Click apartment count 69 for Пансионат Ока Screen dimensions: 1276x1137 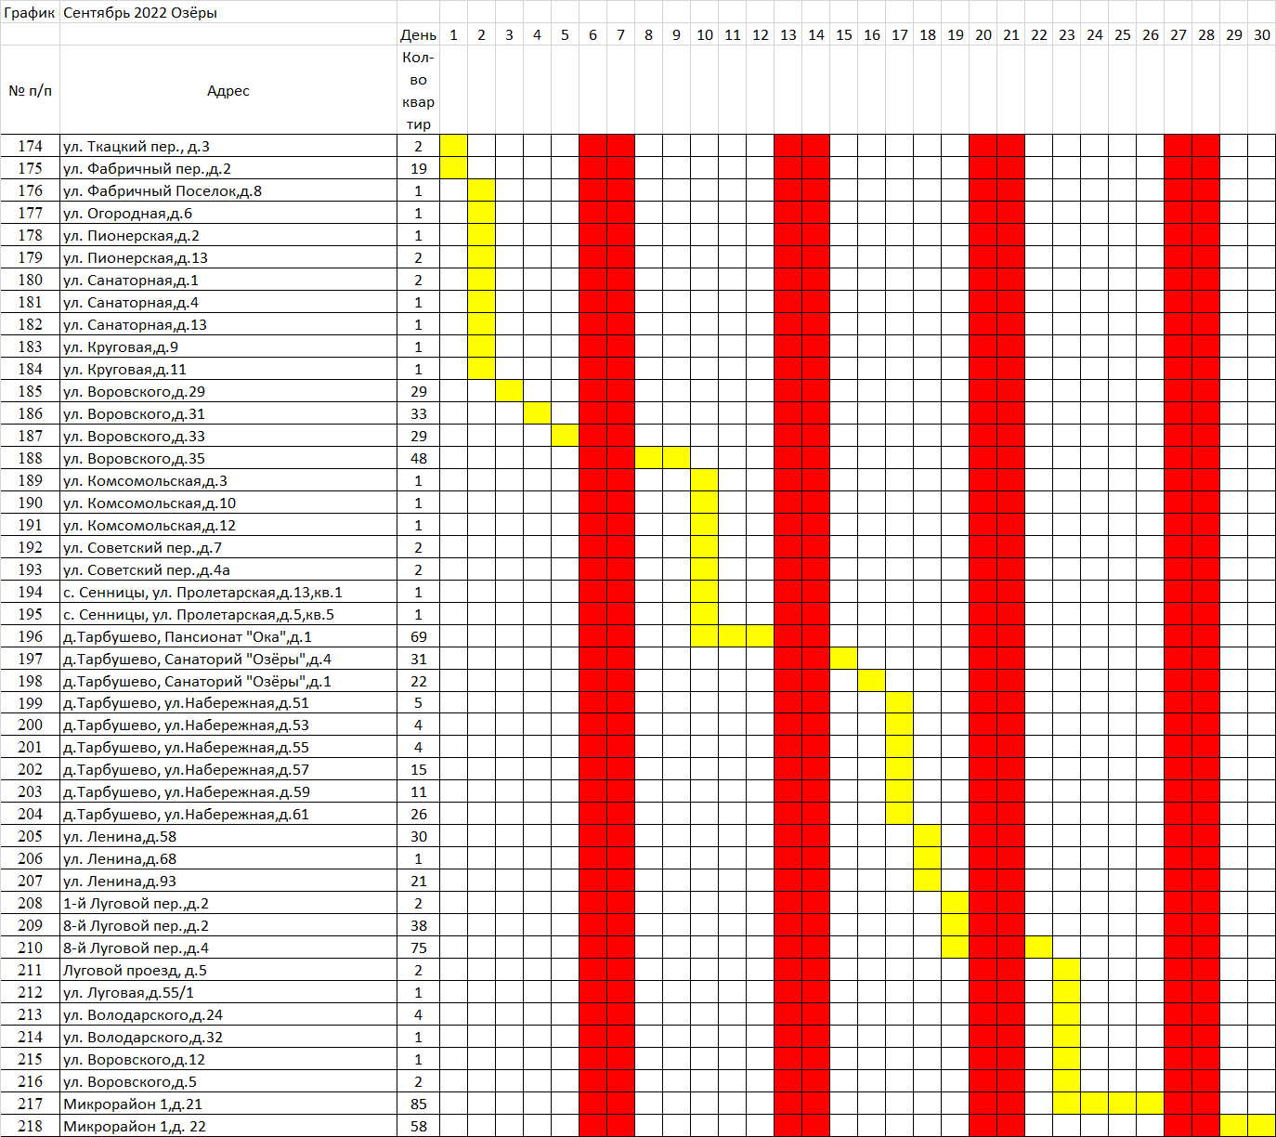419,636
